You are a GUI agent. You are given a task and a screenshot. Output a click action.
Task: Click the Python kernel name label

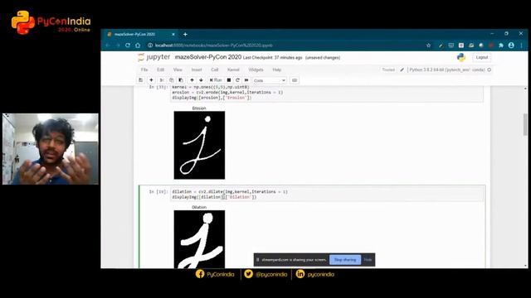tap(447, 70)
